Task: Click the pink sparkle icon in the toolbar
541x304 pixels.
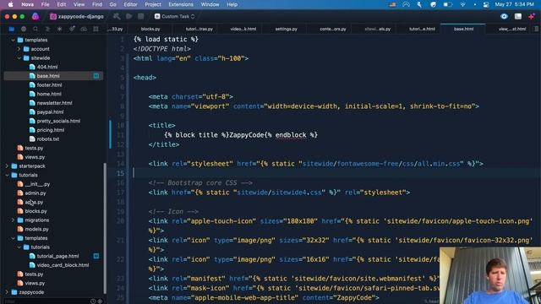Action: pos(532,16)
